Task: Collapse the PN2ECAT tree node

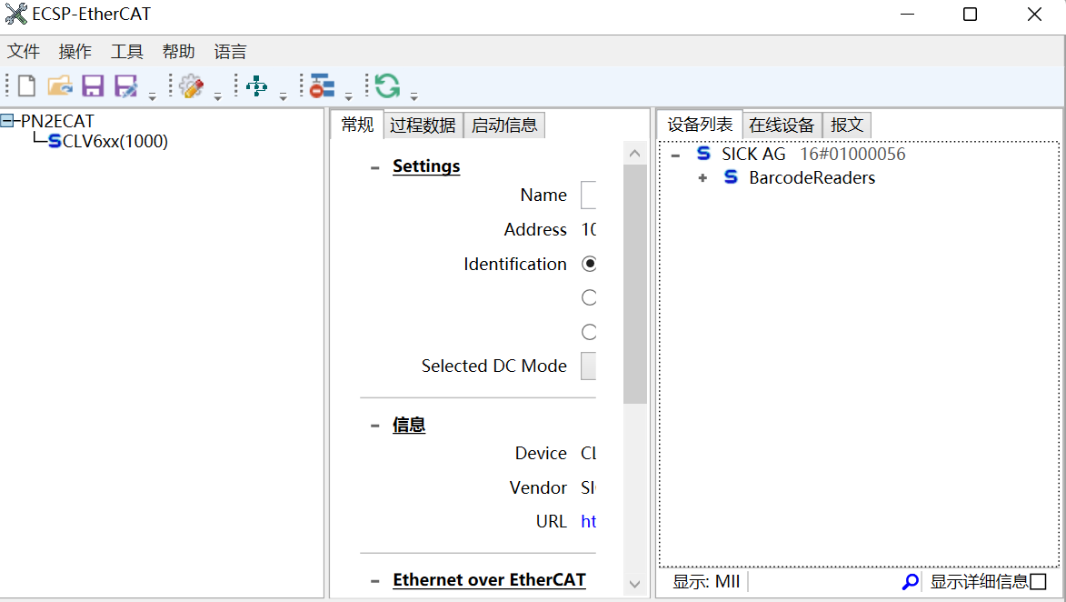Action: click(6, 121)
